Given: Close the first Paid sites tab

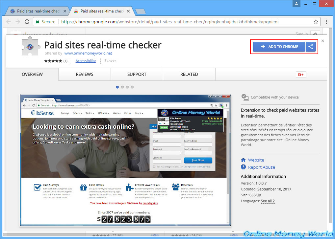Looking at the screenshot, I should pos(65,11).
